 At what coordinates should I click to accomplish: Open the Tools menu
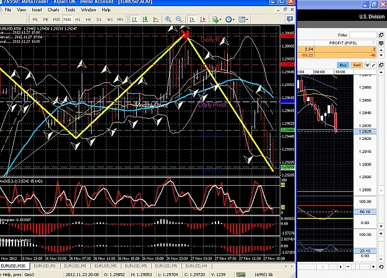pyautogui.click(x=70, y=10)
